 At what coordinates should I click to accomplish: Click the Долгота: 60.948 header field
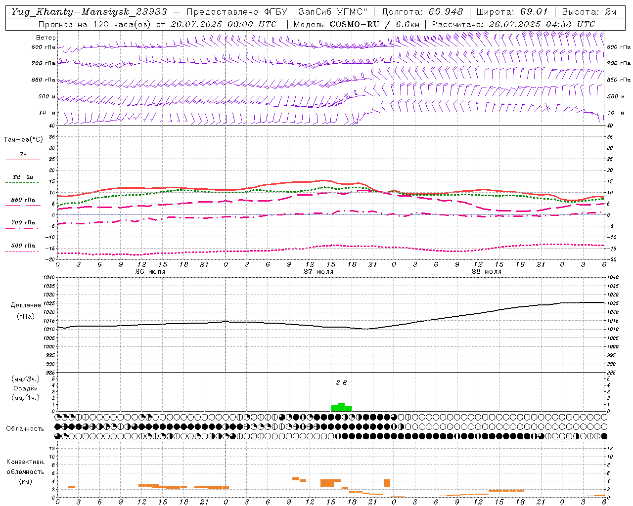(422, 12)
